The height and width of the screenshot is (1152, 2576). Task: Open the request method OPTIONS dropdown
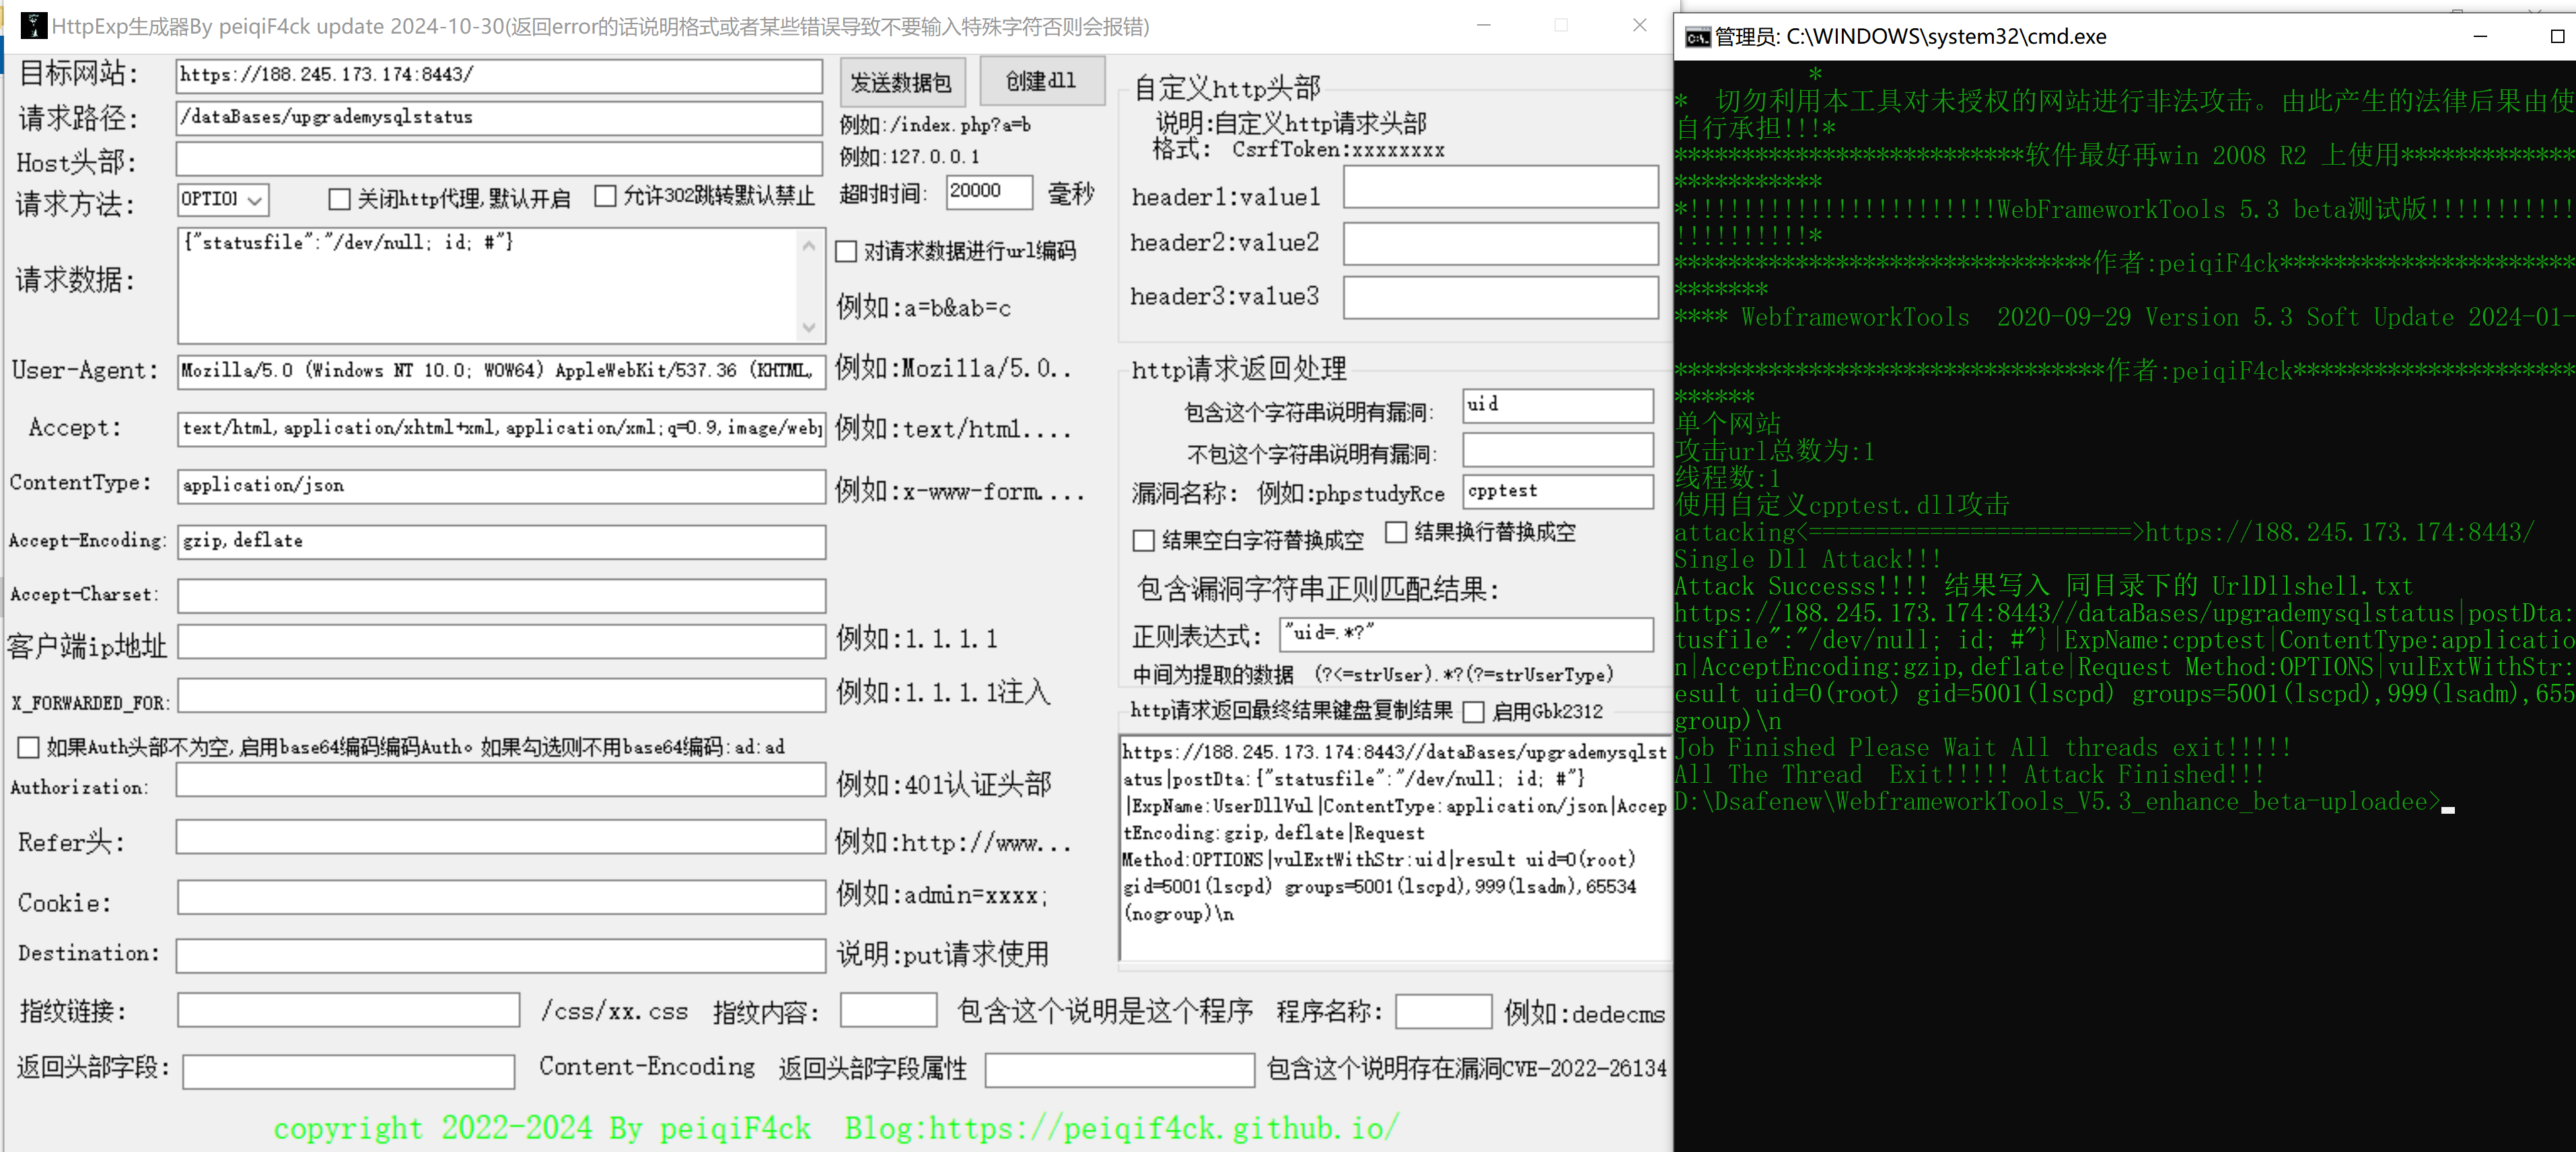click(x=255, y=200)
